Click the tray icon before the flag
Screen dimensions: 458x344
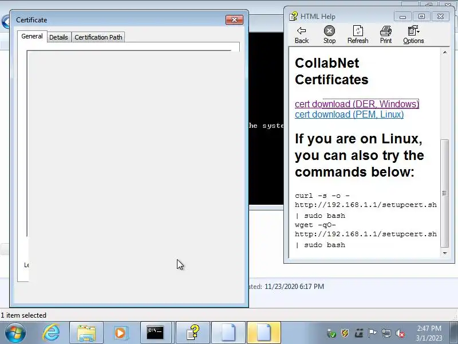coord(359,333)
